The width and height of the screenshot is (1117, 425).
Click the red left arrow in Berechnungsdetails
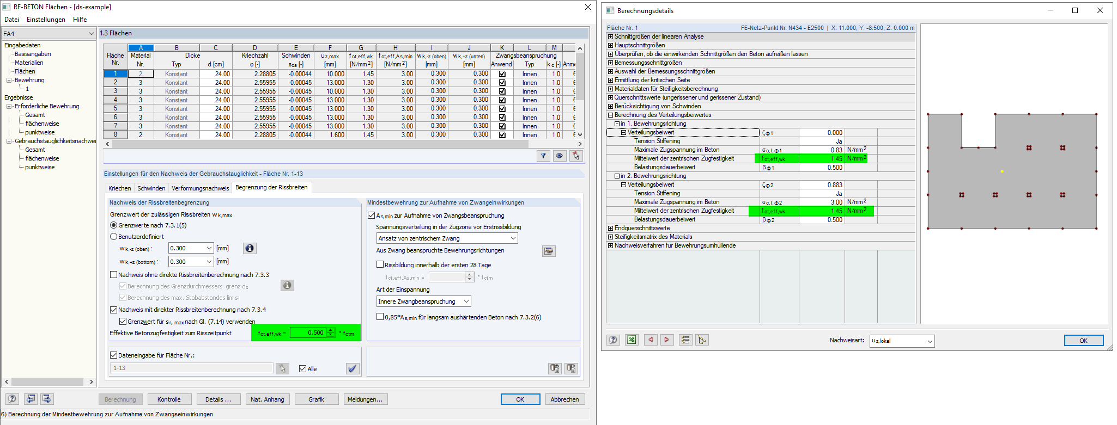click(651, 340)
